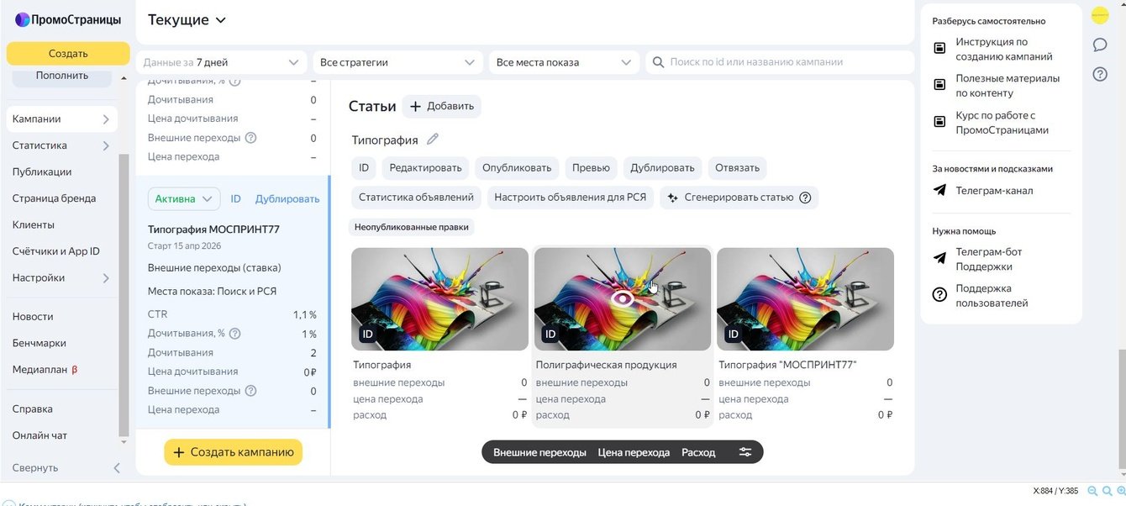Viewport: 1126px width, 506px height.
Task: Click the search magnifier icon
Action: pos(658,62)
